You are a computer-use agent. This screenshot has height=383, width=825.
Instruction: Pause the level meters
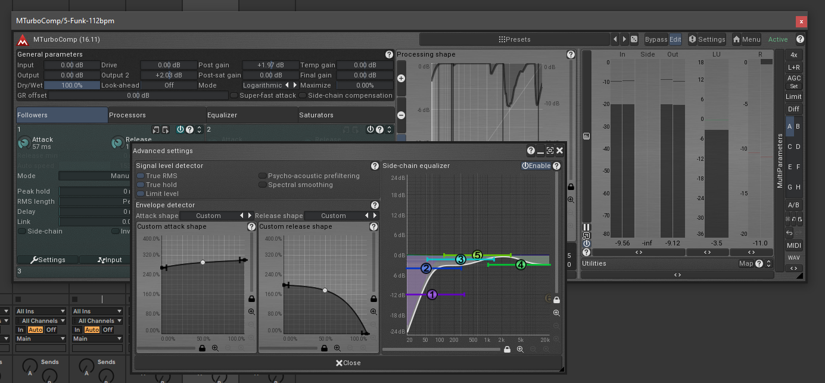(x=586, y=227)
